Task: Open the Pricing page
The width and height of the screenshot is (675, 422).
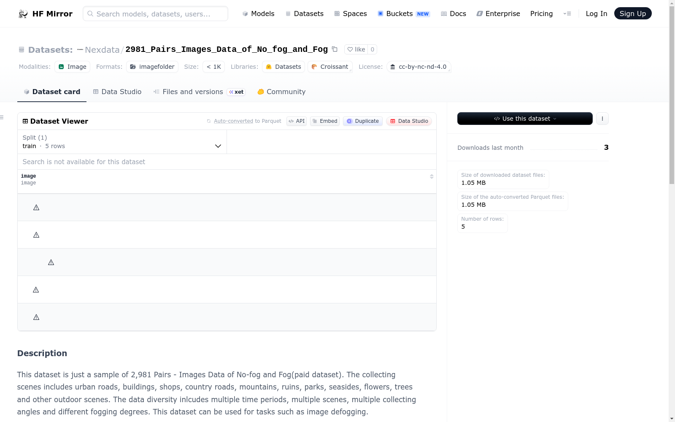Action: (541, 14)
